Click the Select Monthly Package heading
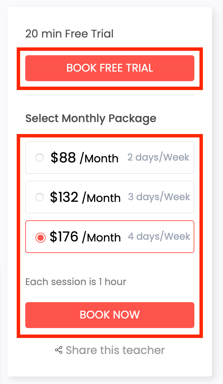 pos(91,118)
